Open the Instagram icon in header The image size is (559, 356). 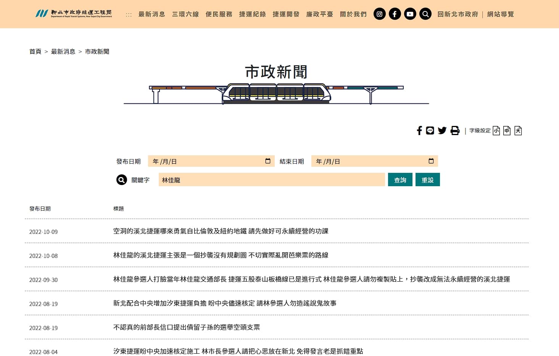coord(379,14)
